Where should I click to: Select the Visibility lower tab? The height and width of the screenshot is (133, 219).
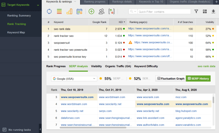click(x=96, y=66)
